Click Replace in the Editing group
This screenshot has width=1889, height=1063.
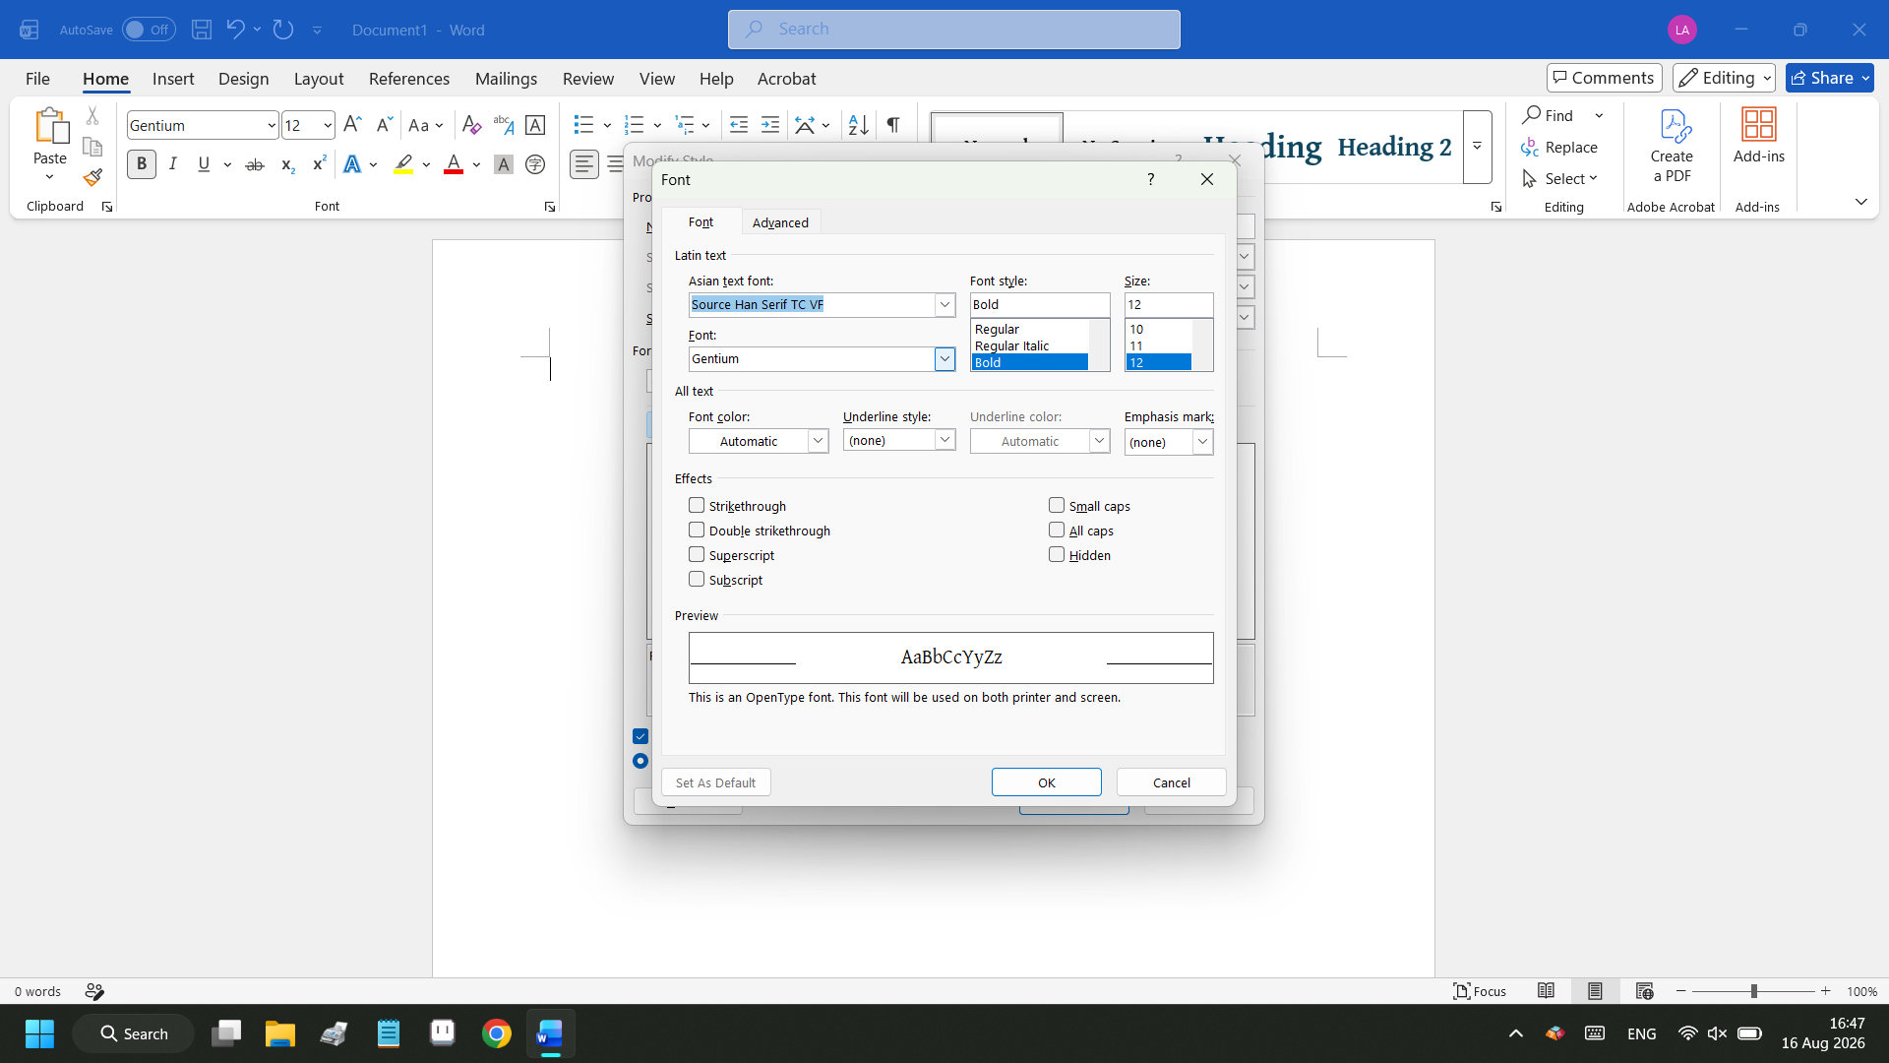point(1559,147)
